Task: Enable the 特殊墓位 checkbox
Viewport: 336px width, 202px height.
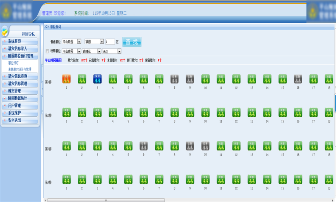Action: [47, 51]
